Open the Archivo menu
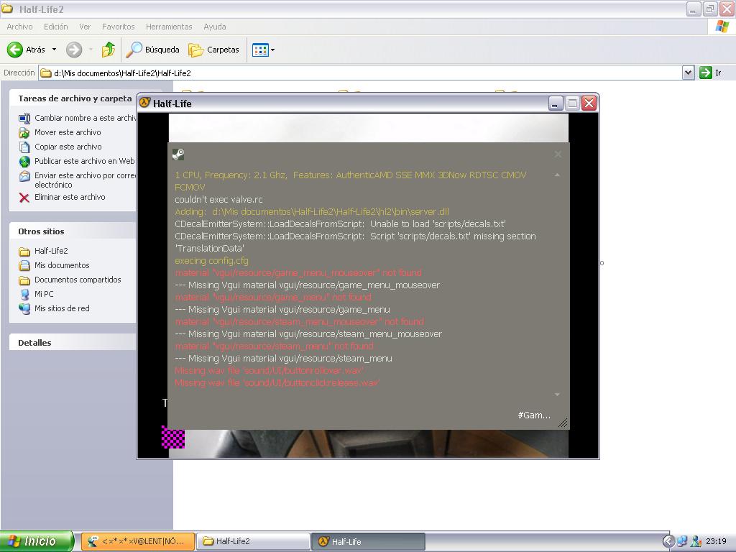The width and height of the screenshot is (736, 552). (19, 27)
